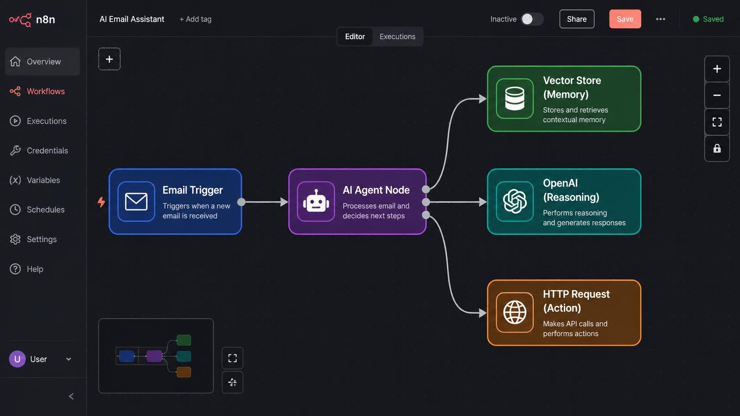Switch to the Executions tab

(397, 37)
